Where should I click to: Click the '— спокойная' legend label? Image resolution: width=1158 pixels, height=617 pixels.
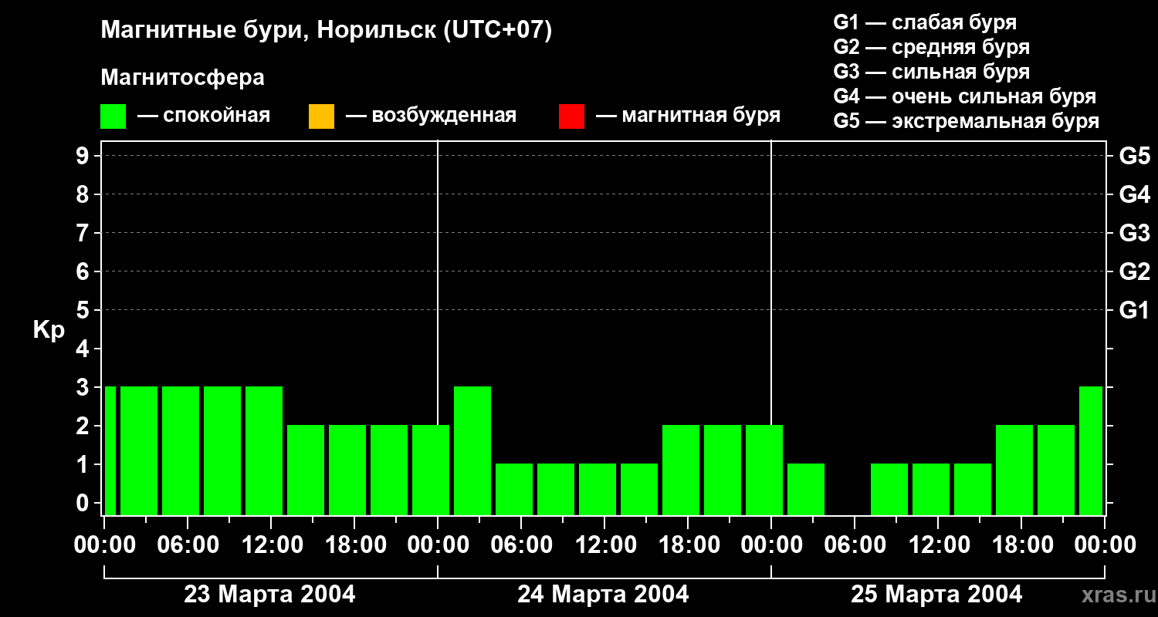tap(204, 116)
